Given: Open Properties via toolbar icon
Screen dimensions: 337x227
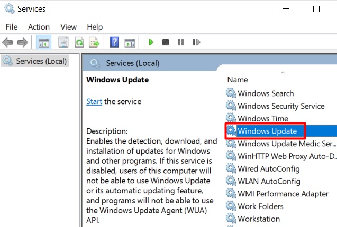Looking at the screenshot, I should click(63, 42).
